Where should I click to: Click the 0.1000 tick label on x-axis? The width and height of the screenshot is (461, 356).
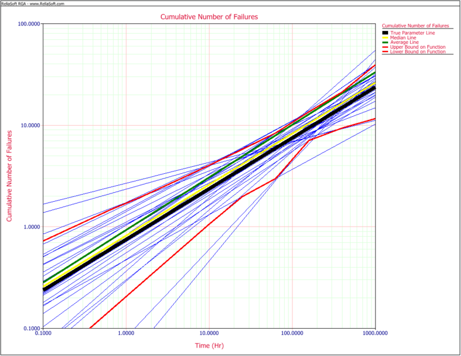point(43,334)
